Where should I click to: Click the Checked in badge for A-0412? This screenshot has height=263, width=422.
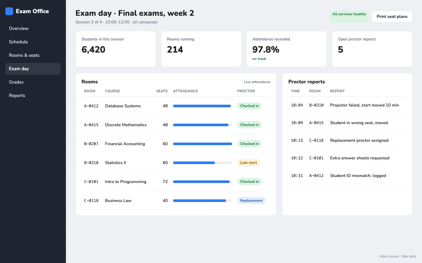click(x=250, y=106)
